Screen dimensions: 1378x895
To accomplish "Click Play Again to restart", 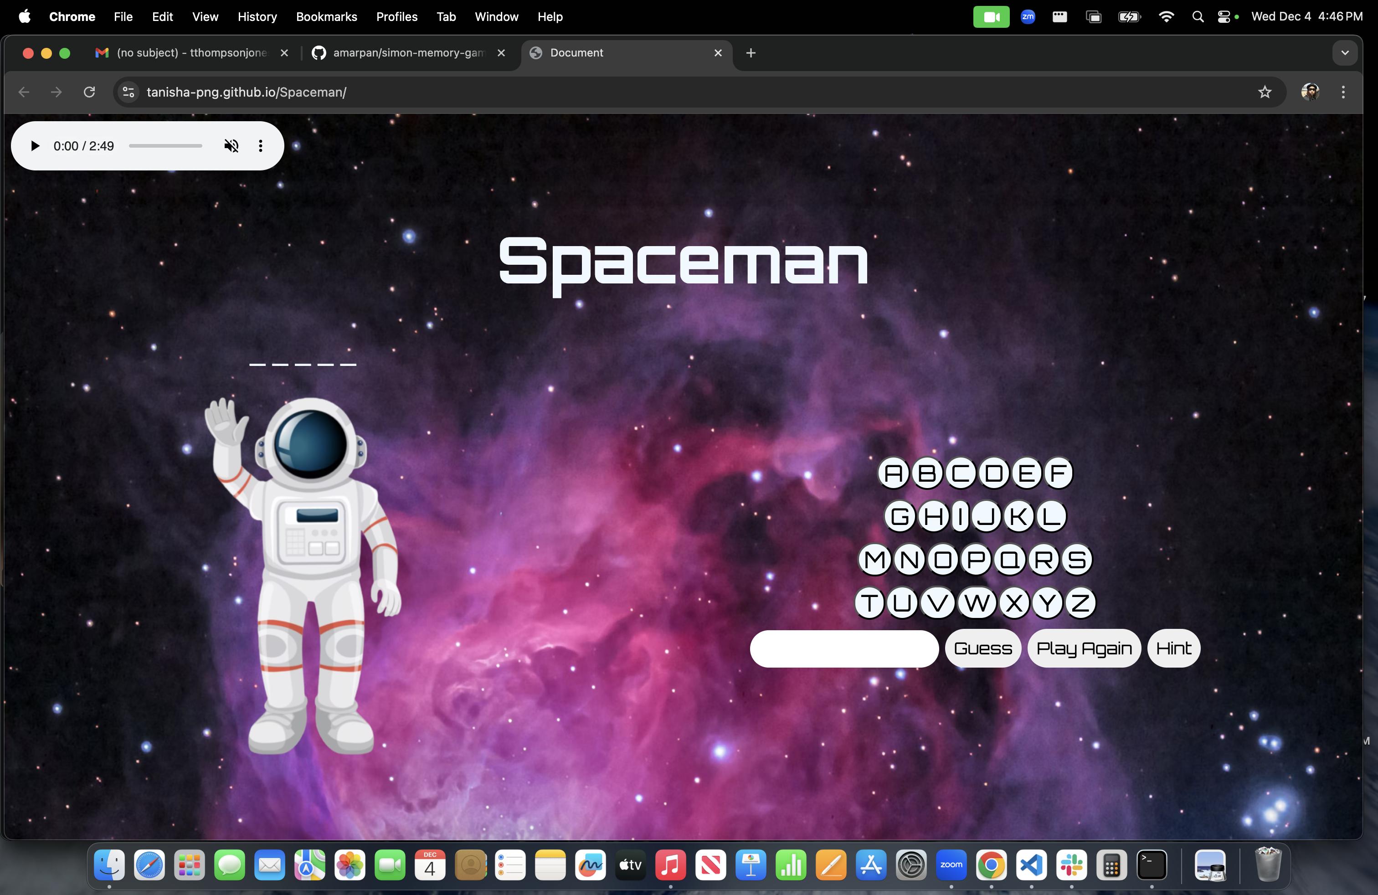I will click(1083, 648).
